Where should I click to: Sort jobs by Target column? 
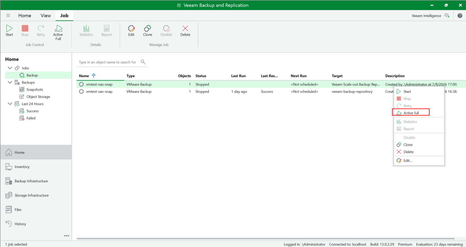(337, 76)
